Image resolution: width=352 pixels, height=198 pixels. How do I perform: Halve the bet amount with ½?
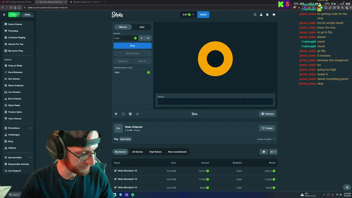pos(142,38)
